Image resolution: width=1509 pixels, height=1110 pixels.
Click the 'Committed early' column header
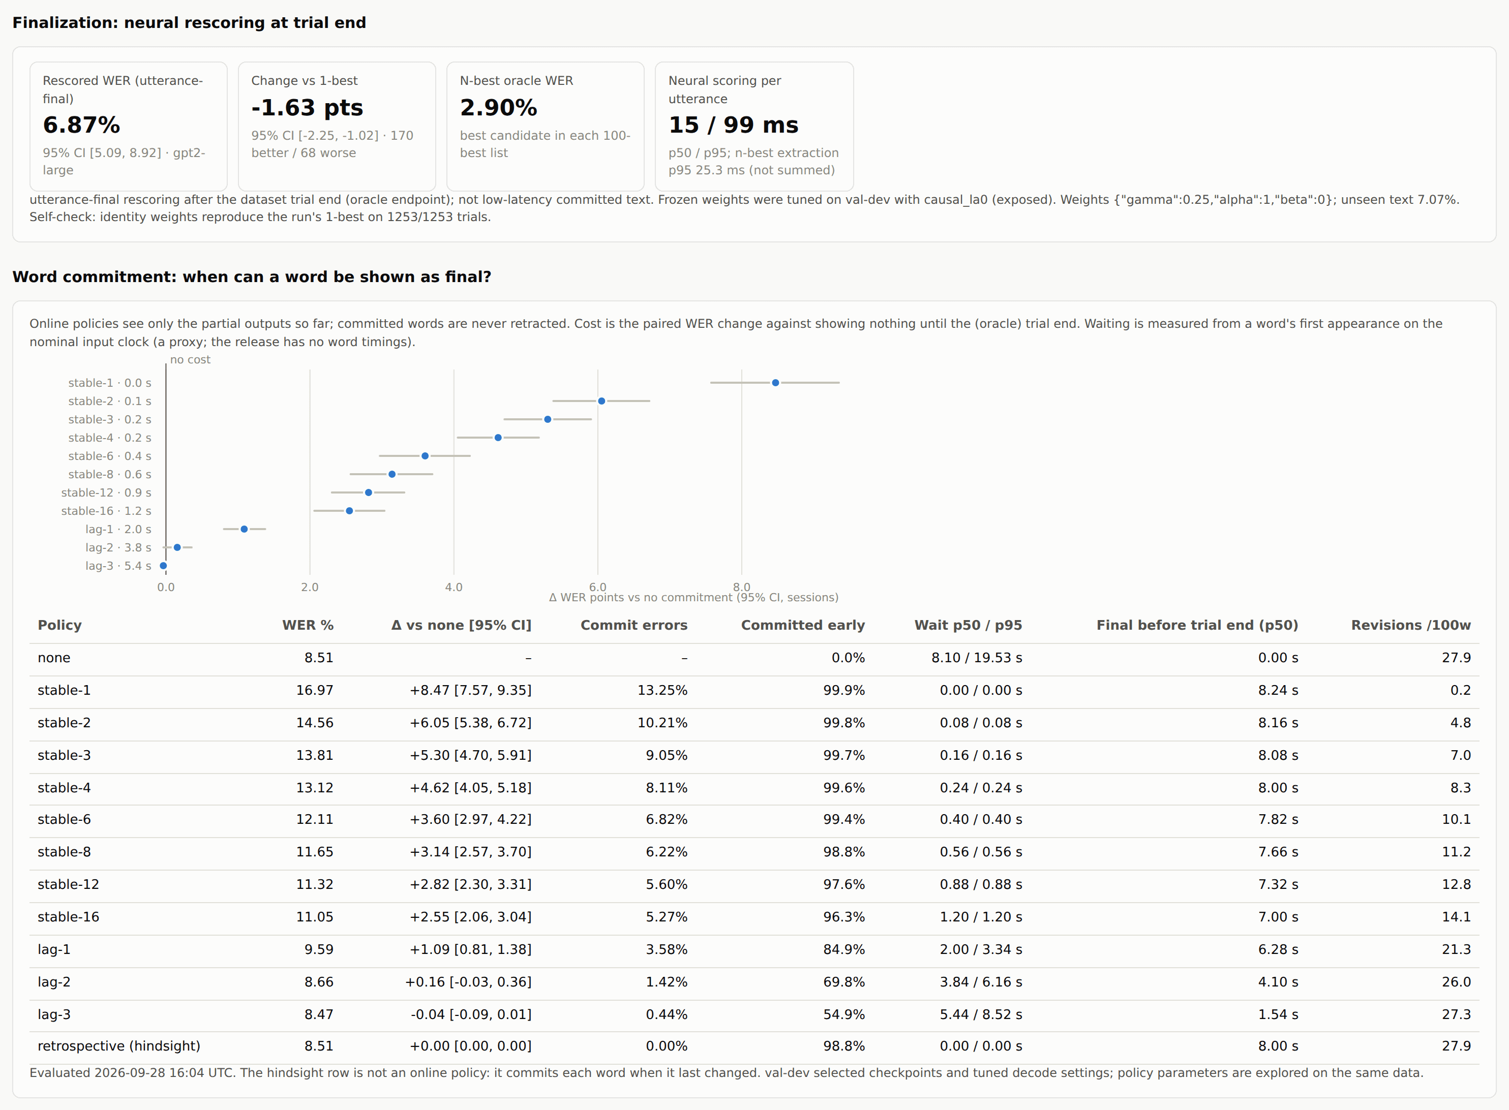[803, 625]
